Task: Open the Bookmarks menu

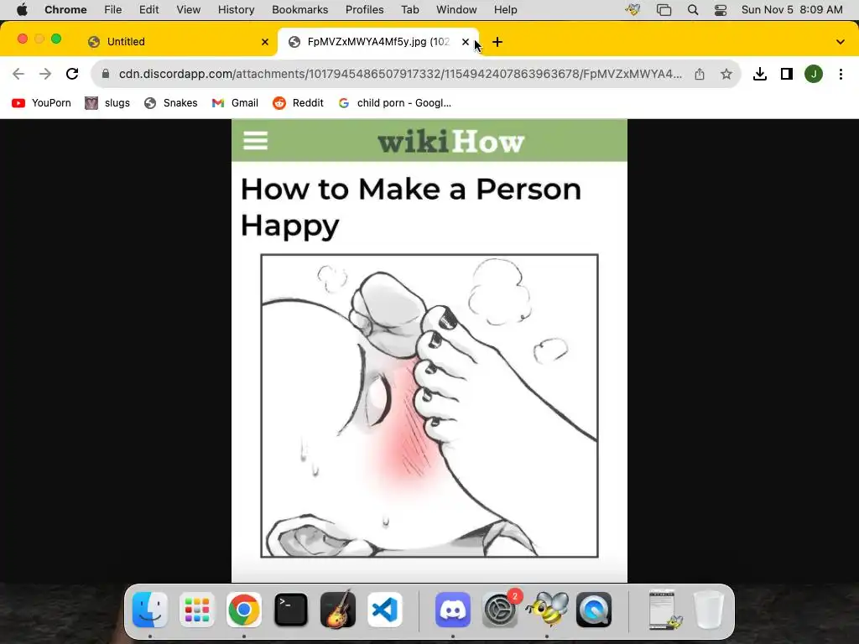Action: coord(300,10)
